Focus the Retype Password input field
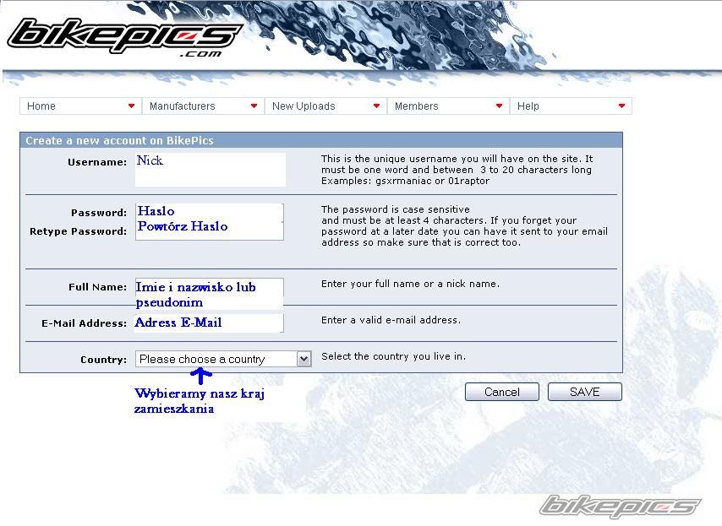The height and width of the screenshot is (526, 722). 210,230
